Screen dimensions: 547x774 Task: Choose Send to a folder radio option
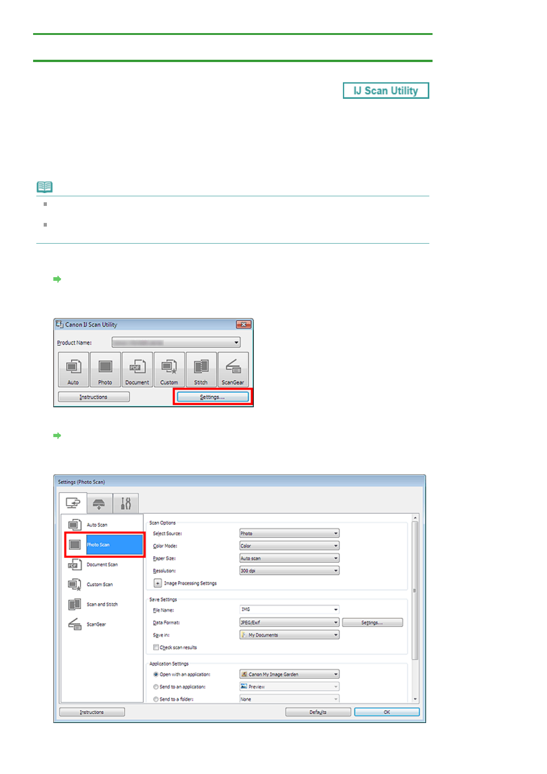(156, 699)
